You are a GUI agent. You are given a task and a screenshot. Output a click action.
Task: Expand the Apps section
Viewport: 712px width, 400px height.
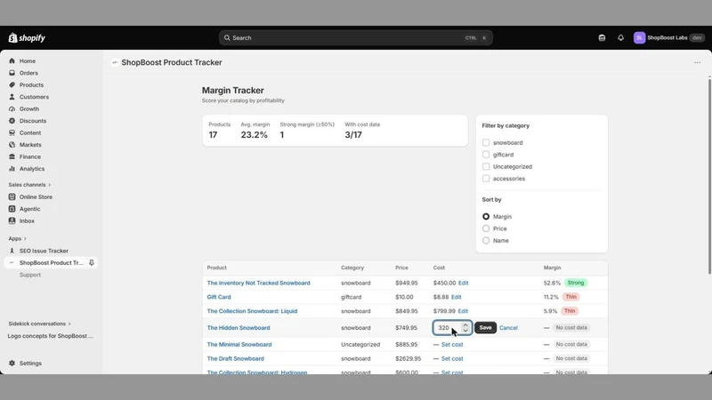point(17,238)
